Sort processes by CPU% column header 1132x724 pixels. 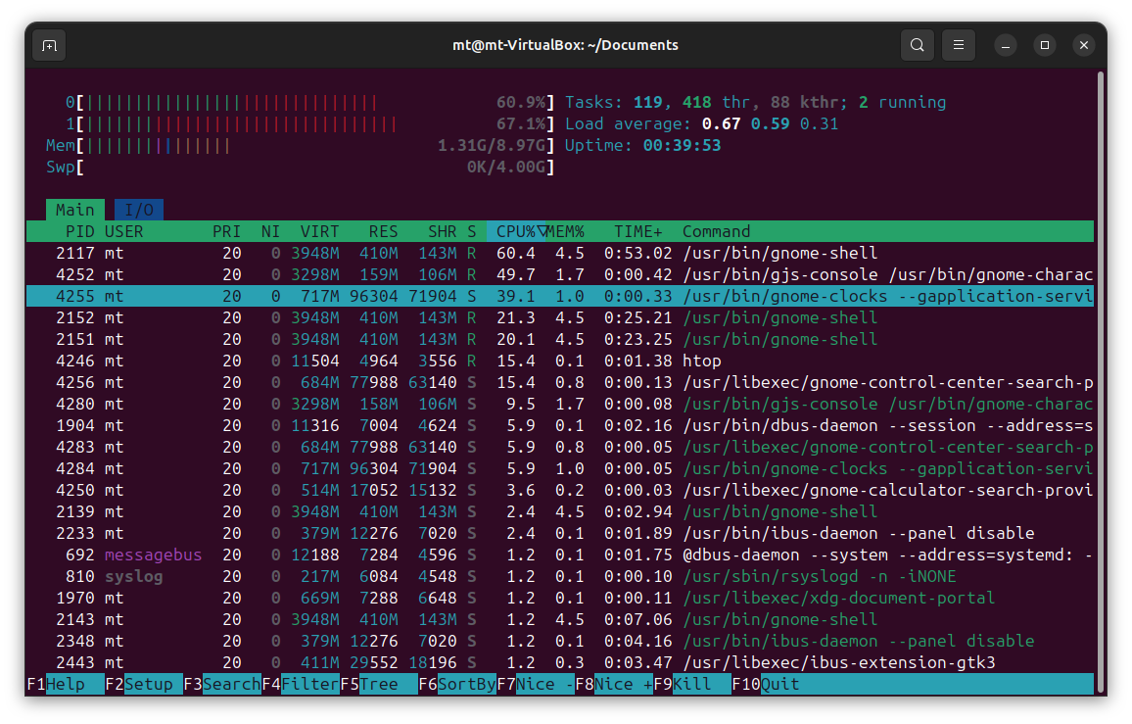coord(515,231)
